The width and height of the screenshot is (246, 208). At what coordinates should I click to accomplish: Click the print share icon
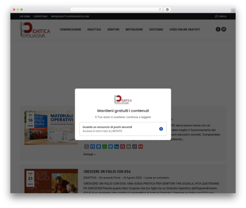tap(87, 147)
